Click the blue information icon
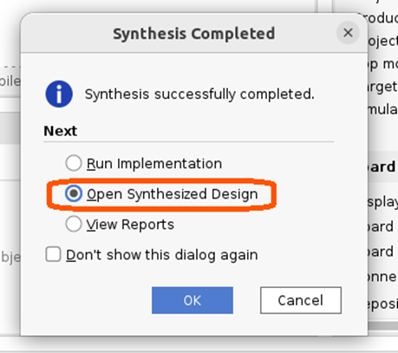Image resolution: width=398 pixels, height=353 pixels. (59, 94)
